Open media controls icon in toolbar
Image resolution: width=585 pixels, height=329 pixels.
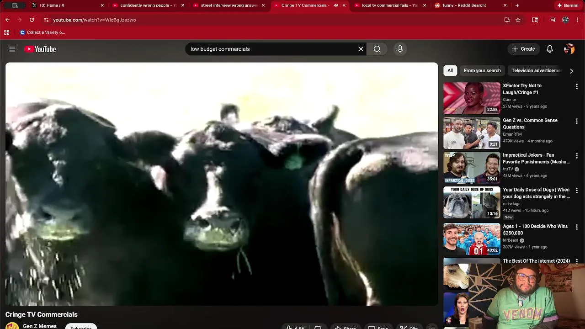pyautogui.click(x=553, y=20)
